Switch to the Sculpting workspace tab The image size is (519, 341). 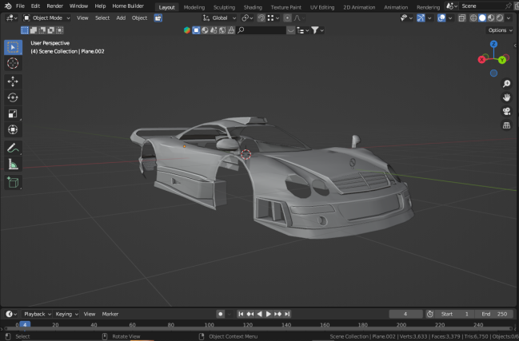tap(224, 7)
